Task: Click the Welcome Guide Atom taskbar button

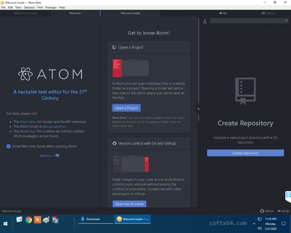Action: pos(133,219)
